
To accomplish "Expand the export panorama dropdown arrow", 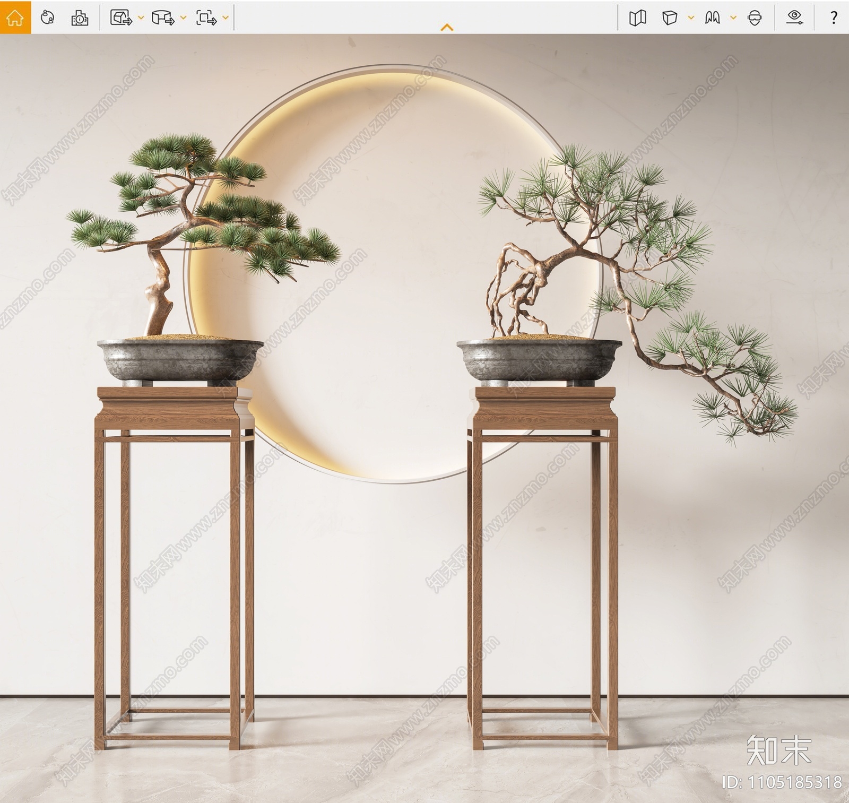I will pyautogui.click(x=183, y=18).
